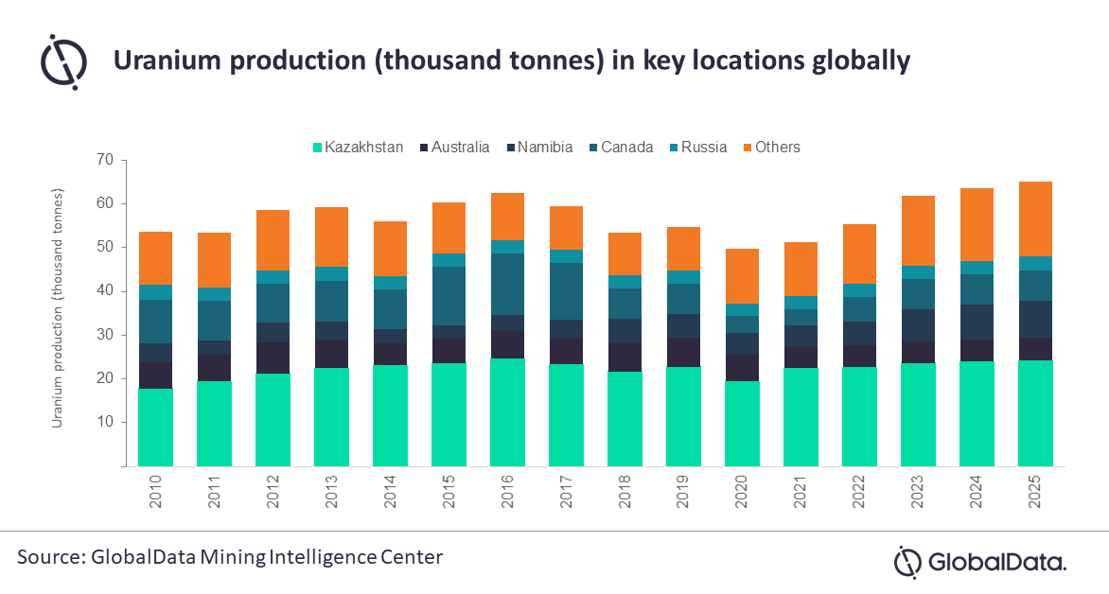Click the vertical 'Uranium production (thousand tonnes)' axis title
The image size is (1109, 594).
tap(58, 308)
